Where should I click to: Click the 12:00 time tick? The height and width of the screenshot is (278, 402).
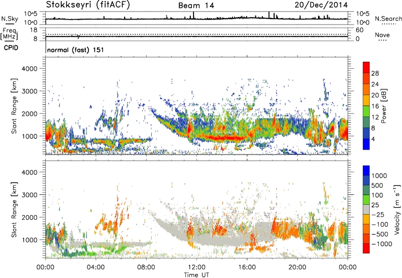[196, 267]
